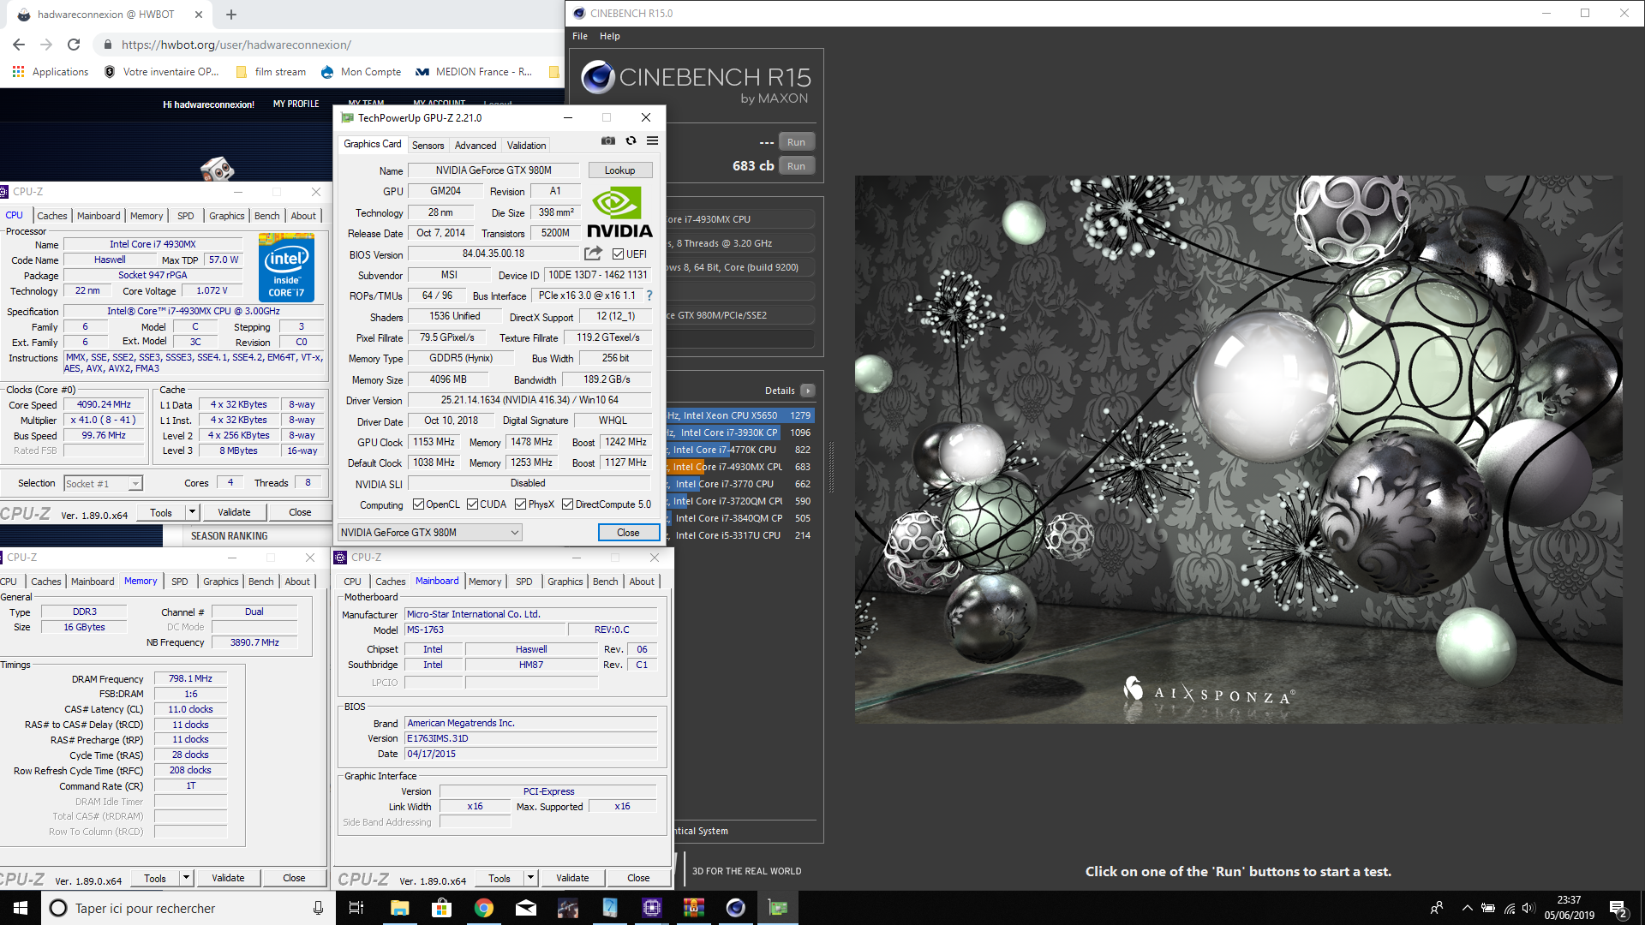
Task: Open the GPU selection dropdown in GPU-Z
Action: 429,533
